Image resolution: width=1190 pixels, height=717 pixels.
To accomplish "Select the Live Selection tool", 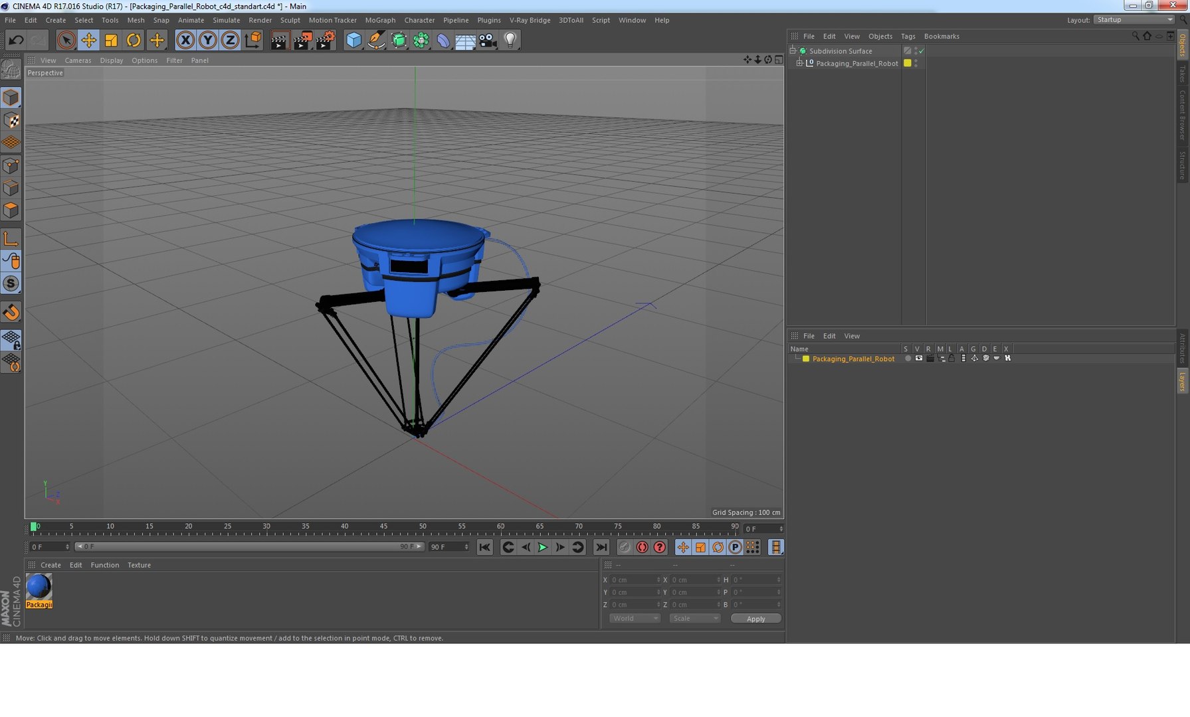I will point(65,40).
